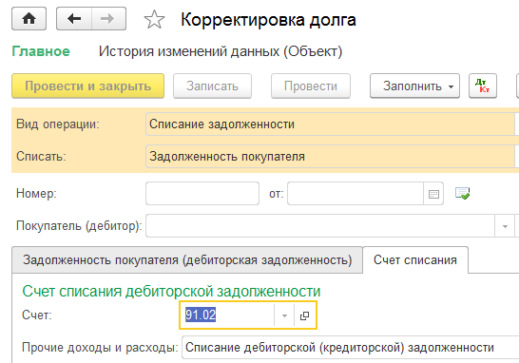The width and height of the screenshot is (519, 363).
Task: Open История изменений данных (Объект) link
Action: [x=221, y=51]
